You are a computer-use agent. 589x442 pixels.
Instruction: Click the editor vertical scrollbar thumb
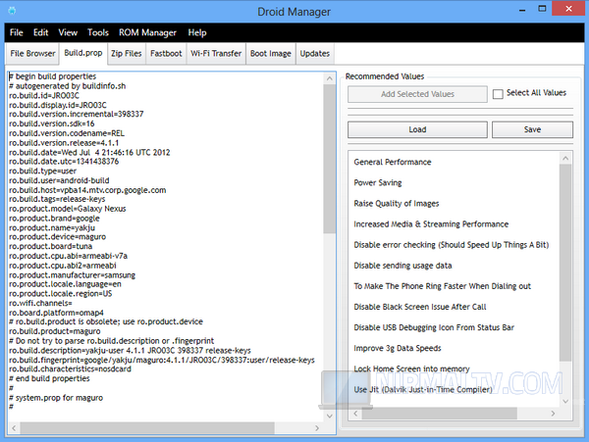[330, 159]
